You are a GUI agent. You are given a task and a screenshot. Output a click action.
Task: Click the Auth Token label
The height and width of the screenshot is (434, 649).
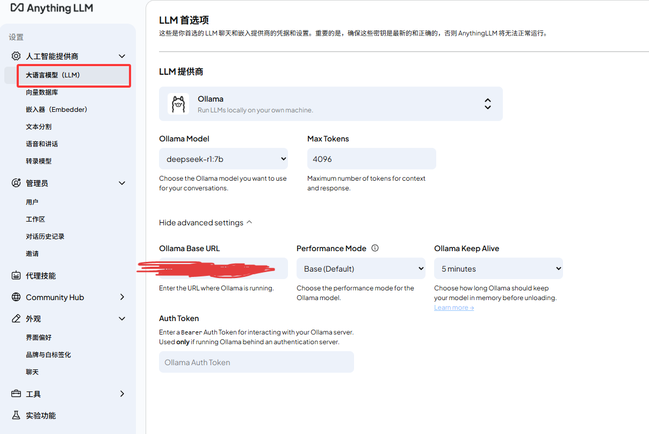[179, 318]
